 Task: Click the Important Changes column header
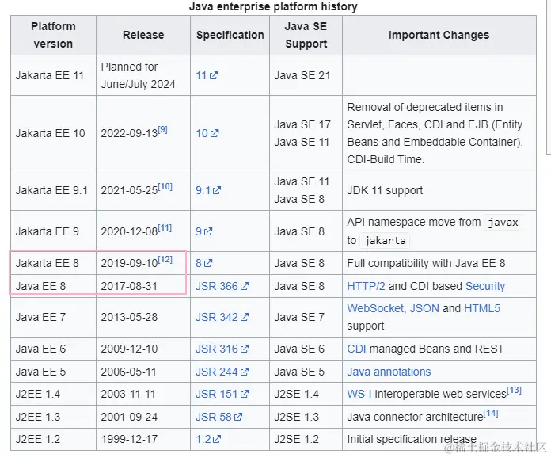pos(439,35)
